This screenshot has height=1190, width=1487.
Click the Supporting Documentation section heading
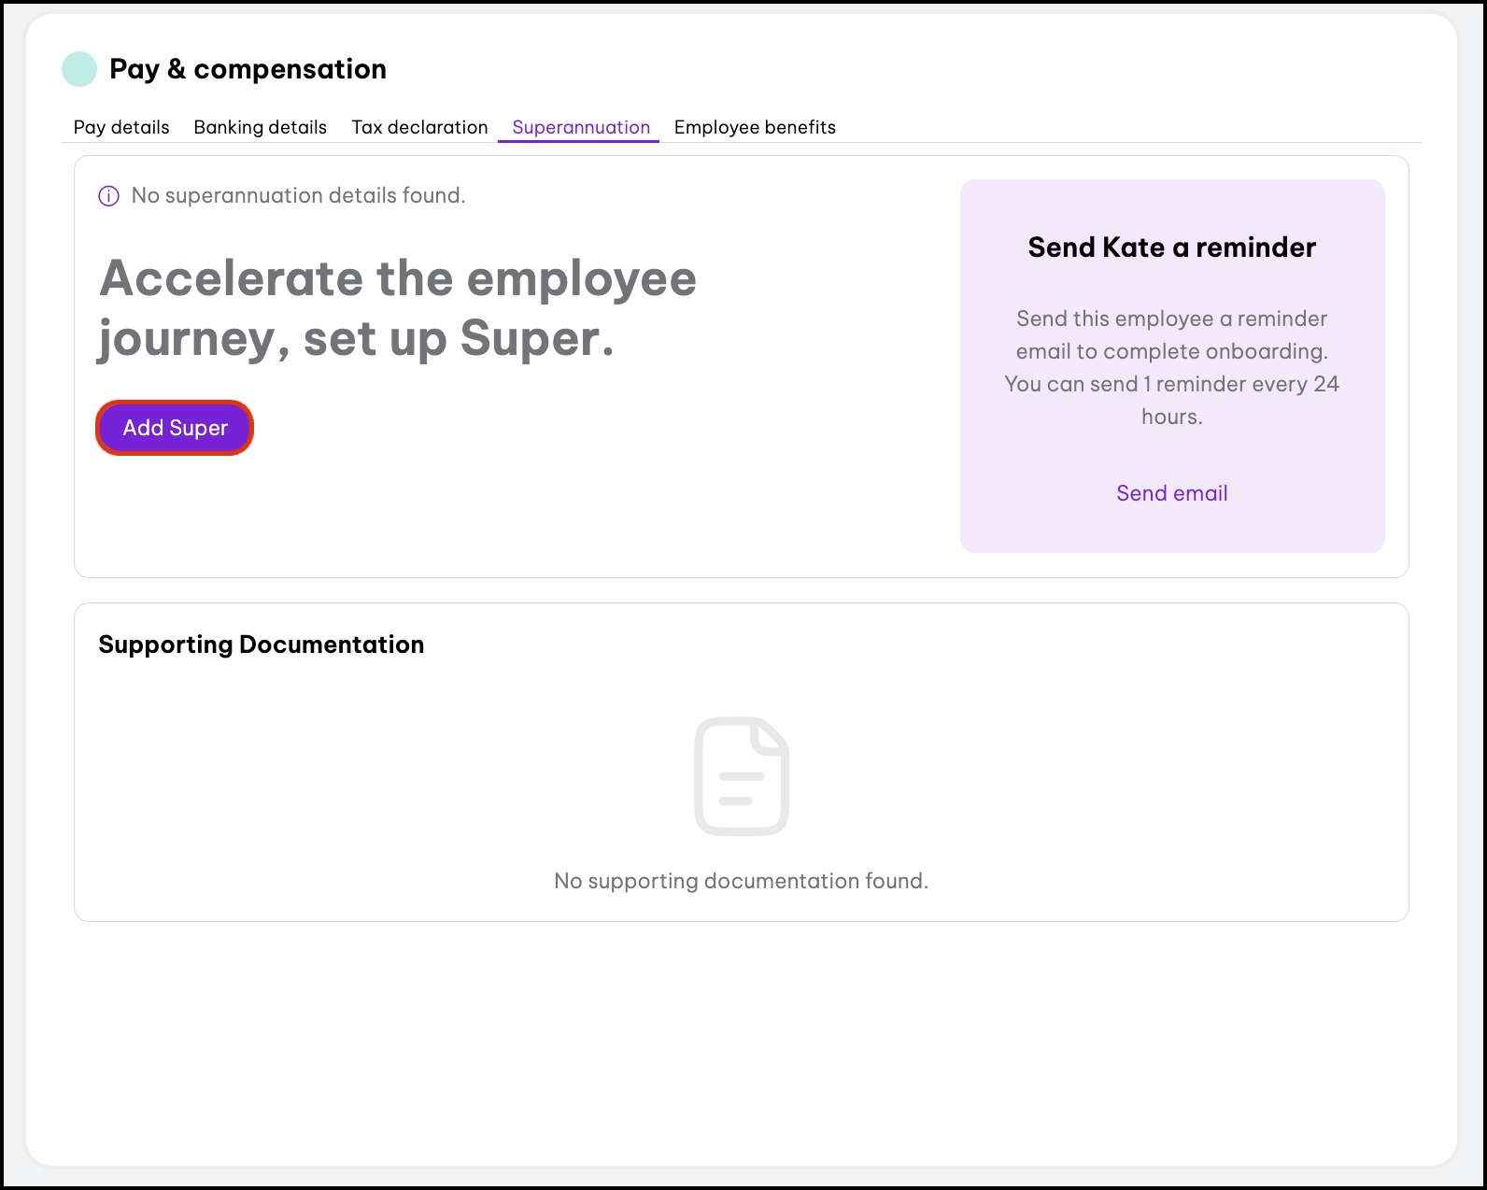point(262,645)
